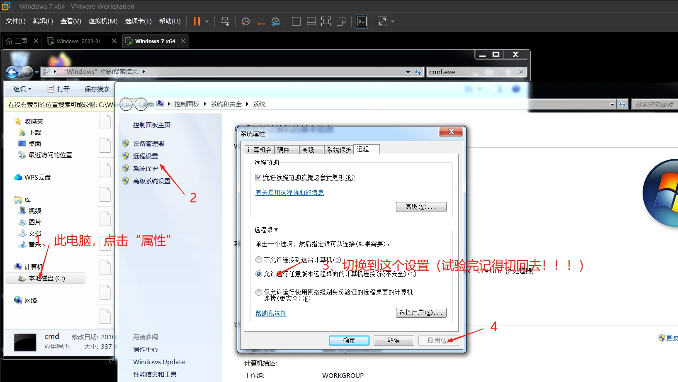The width and height of the screenshot is (678, 382).
Task: Click the cmd.exe search input field
Action: (x=472, y=72)
